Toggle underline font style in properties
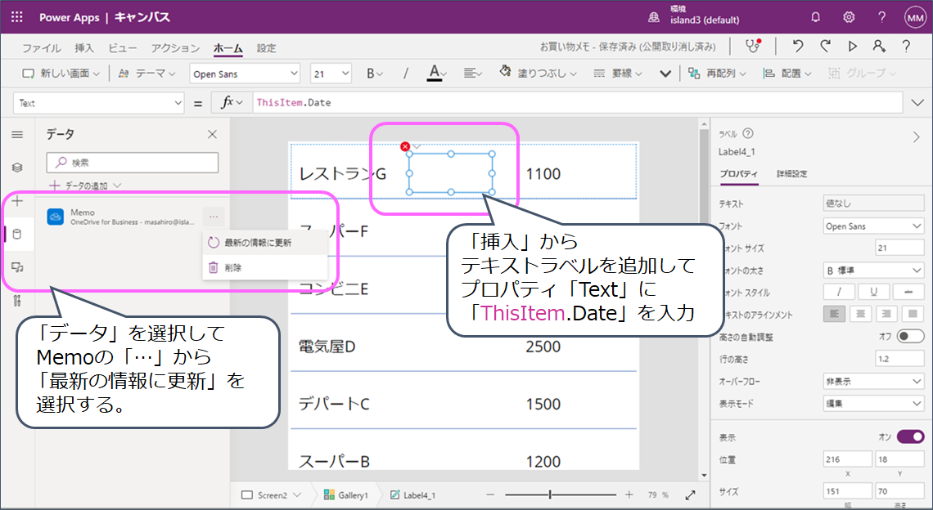The image size is (933, 510). coord(873,292)
